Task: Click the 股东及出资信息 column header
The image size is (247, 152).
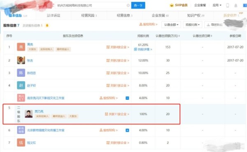Action: point(73,36)
